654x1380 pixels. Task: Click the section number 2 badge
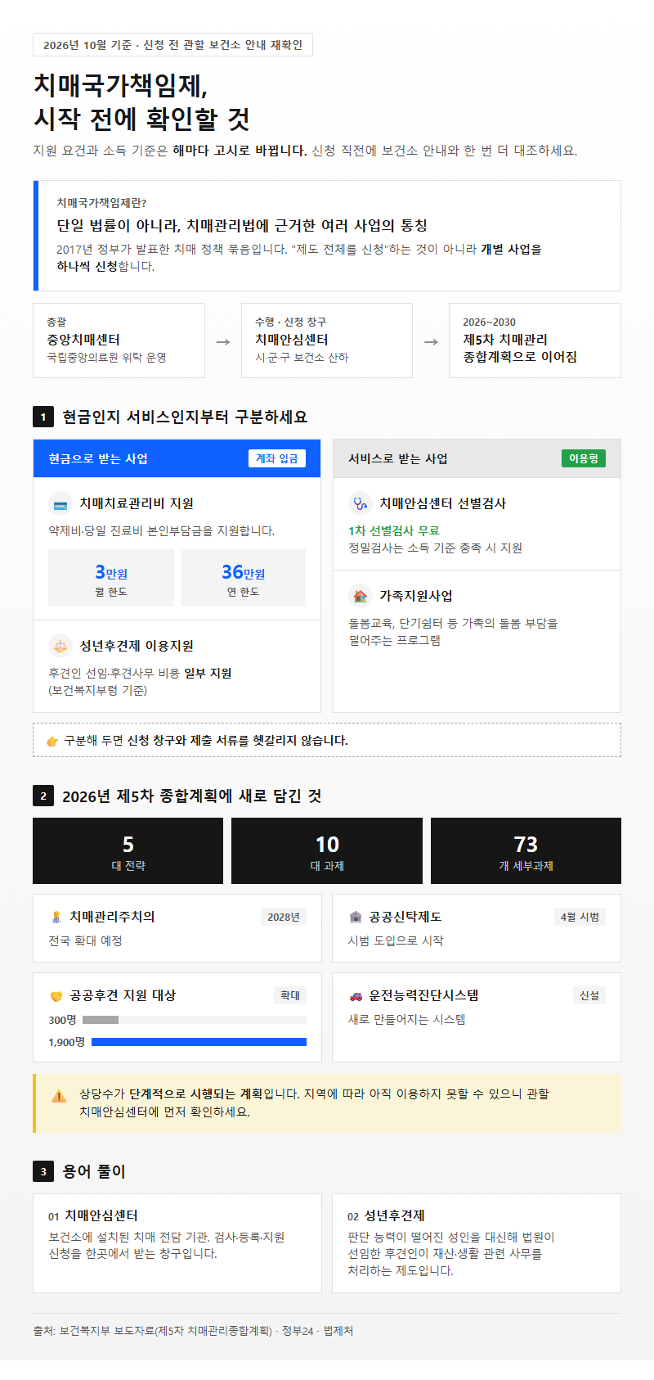(43, 796)
